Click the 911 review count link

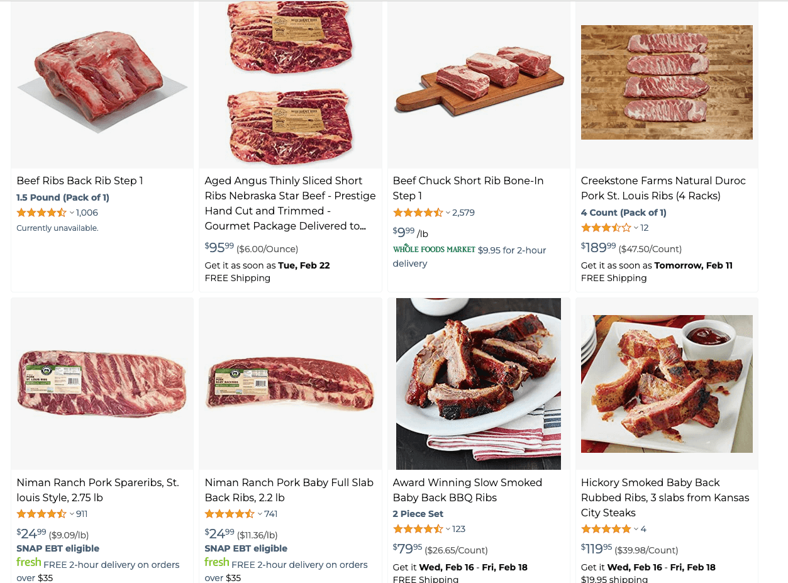[84, 514]
